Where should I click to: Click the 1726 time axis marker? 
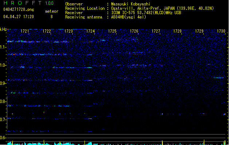(x=134, y=31)
